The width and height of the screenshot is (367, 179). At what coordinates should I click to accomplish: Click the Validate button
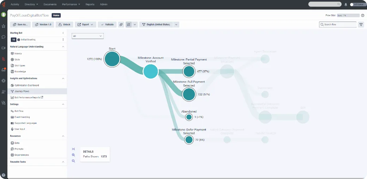107,25
